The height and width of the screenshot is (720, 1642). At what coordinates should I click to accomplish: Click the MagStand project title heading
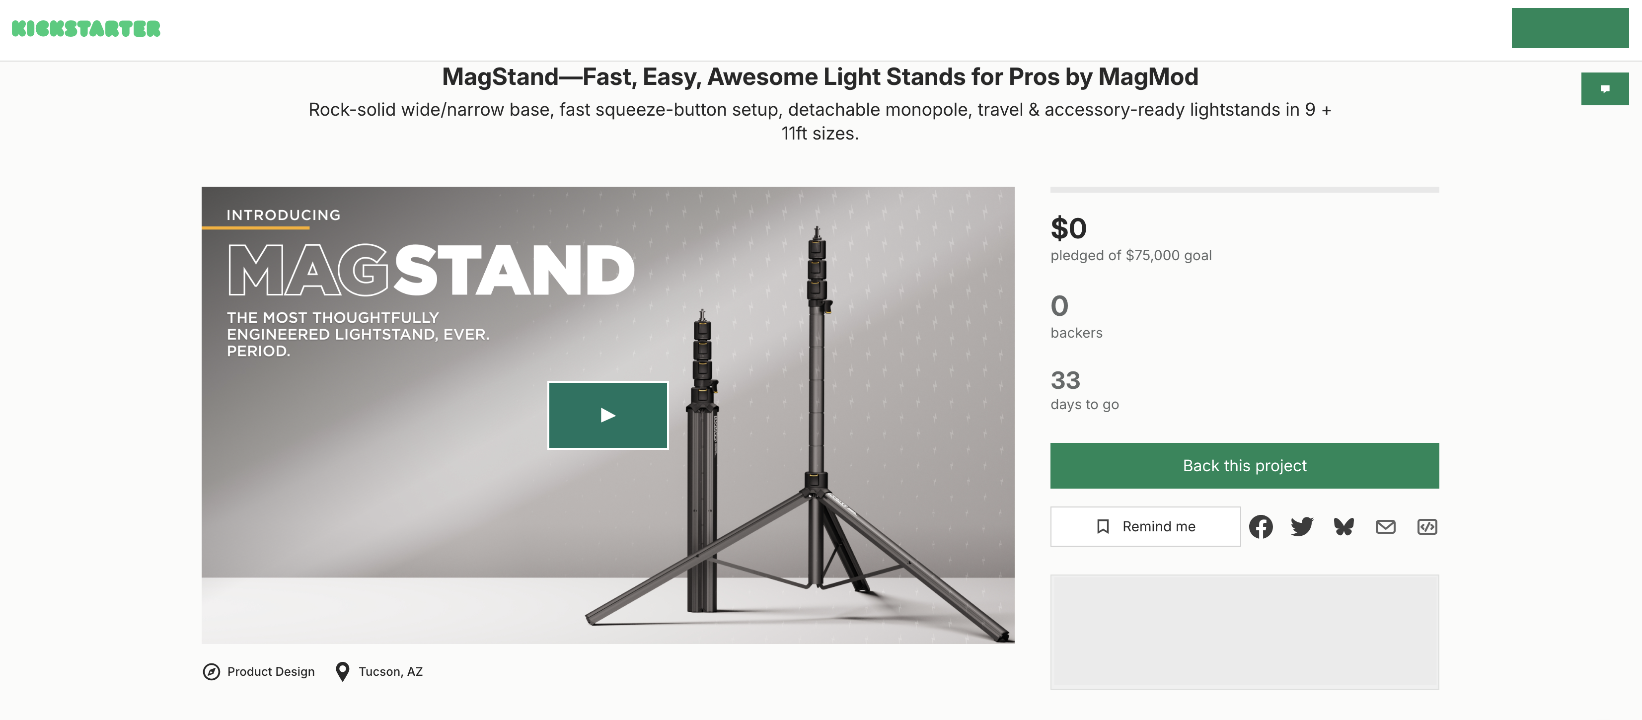tap(820, 77)
